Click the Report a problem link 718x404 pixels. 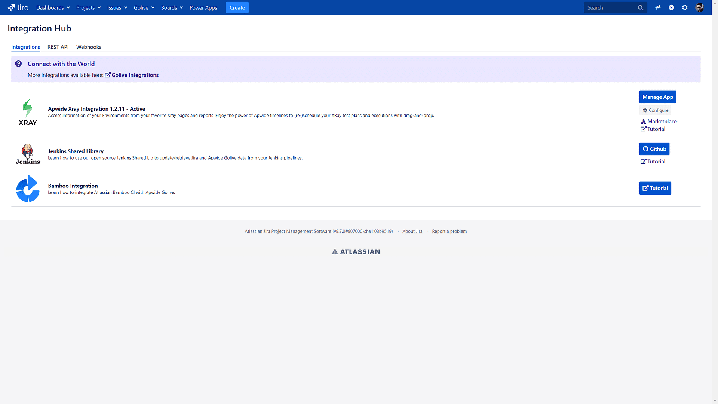[x=449, y=231]
